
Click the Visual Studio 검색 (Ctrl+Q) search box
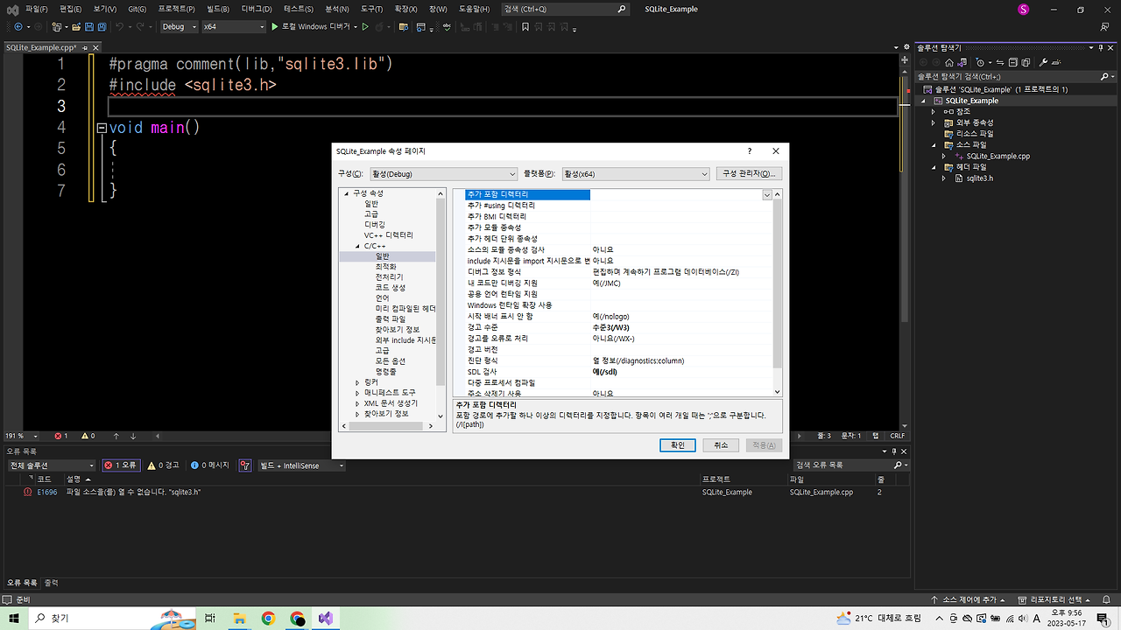[566, 9]
